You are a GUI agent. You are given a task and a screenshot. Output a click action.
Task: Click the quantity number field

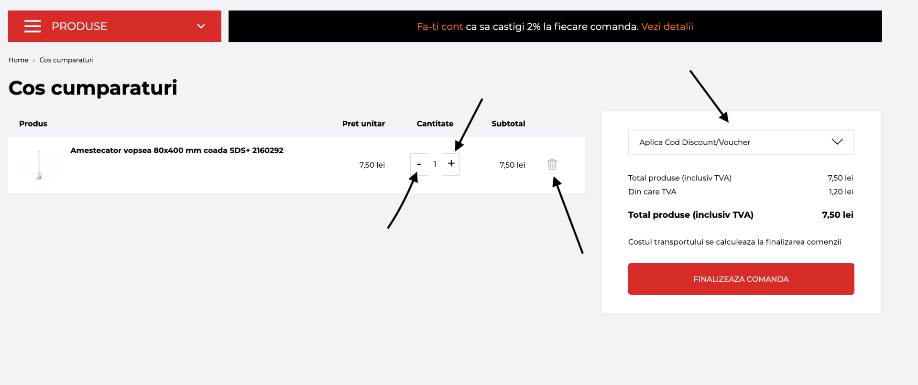coord(435,164)
